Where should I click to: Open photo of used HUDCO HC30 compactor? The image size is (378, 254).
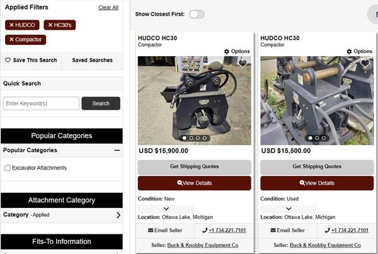[317, 101]
